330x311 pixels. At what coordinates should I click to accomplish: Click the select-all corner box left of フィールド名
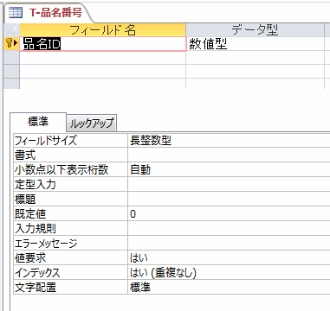[x=11, y=30]
